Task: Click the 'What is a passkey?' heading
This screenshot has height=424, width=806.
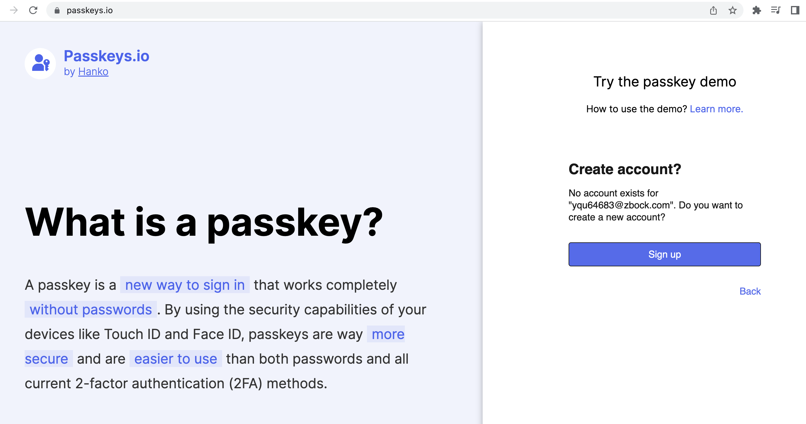Action: point(204,223)
